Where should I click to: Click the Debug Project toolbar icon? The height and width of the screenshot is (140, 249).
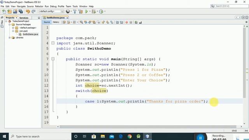tap(94, 11)
